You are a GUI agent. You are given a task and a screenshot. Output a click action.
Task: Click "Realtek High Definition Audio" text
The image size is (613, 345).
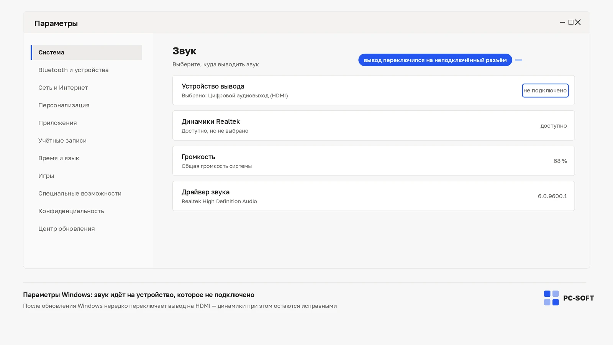(220, 201)
